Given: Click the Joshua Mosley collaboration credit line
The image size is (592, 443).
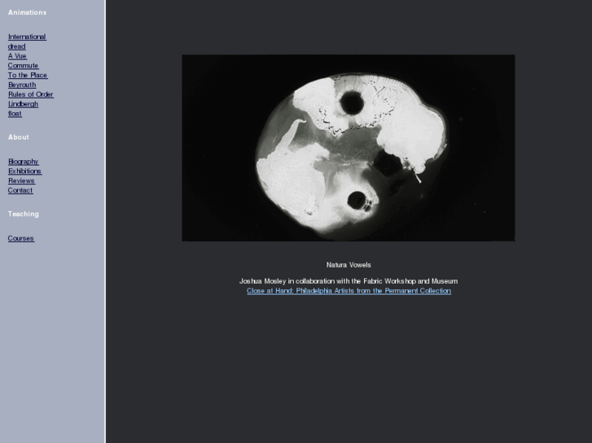Looking at the screenshot, I should pos(349,281).
